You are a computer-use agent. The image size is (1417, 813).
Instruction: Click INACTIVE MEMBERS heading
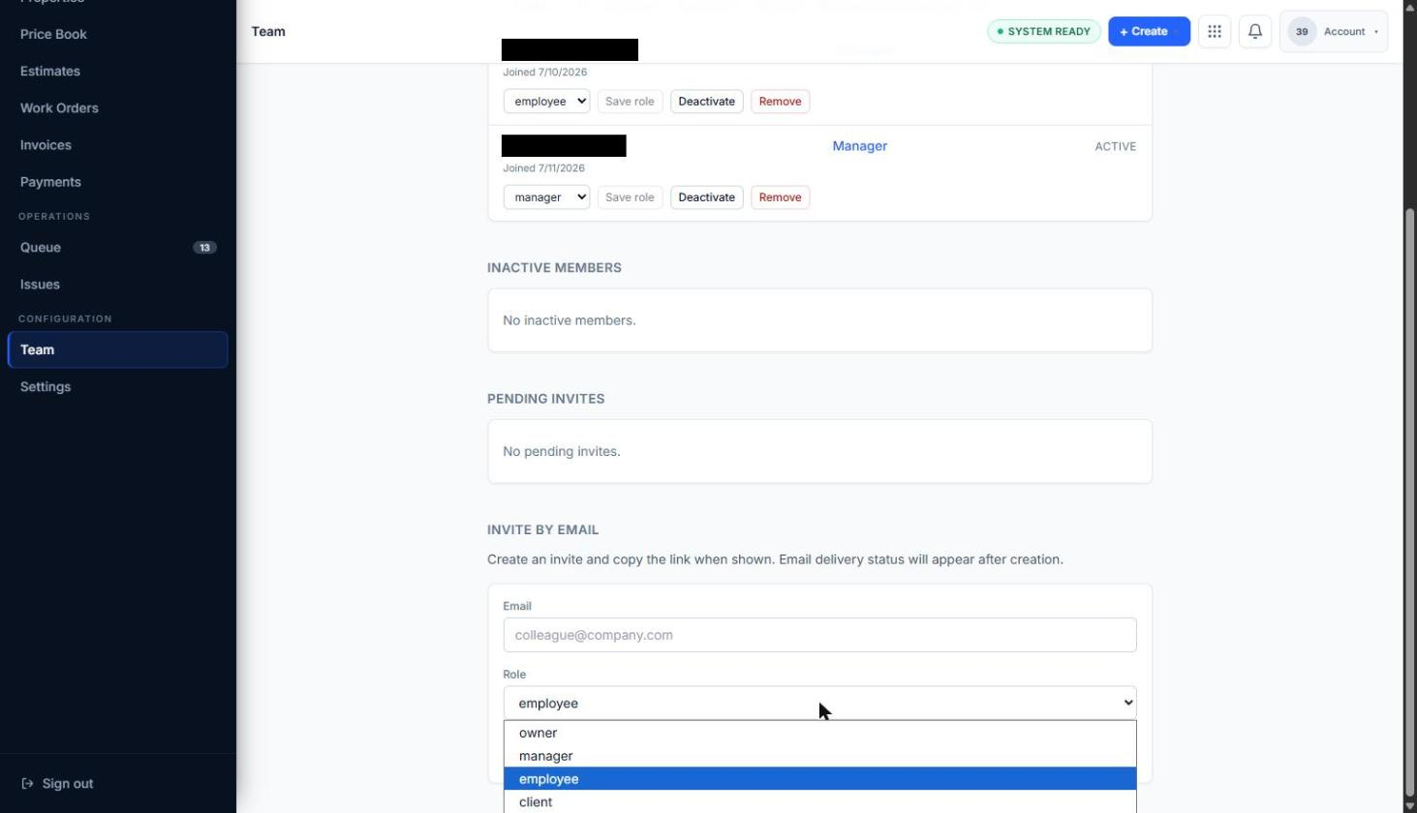tap(555, 268)
